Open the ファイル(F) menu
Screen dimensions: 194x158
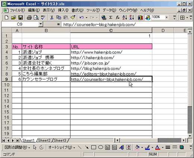pyautogui.click(x=18, y=10)
